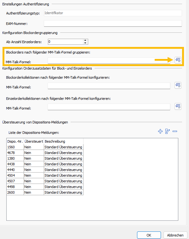Screen dimensions: 189x239
Task: Open formula editor for Einzelorderkollektionen formula
Action: [x=178, y=107]
